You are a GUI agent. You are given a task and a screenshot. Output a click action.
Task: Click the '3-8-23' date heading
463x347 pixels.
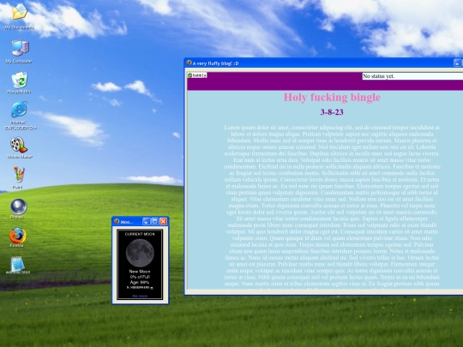332,112
